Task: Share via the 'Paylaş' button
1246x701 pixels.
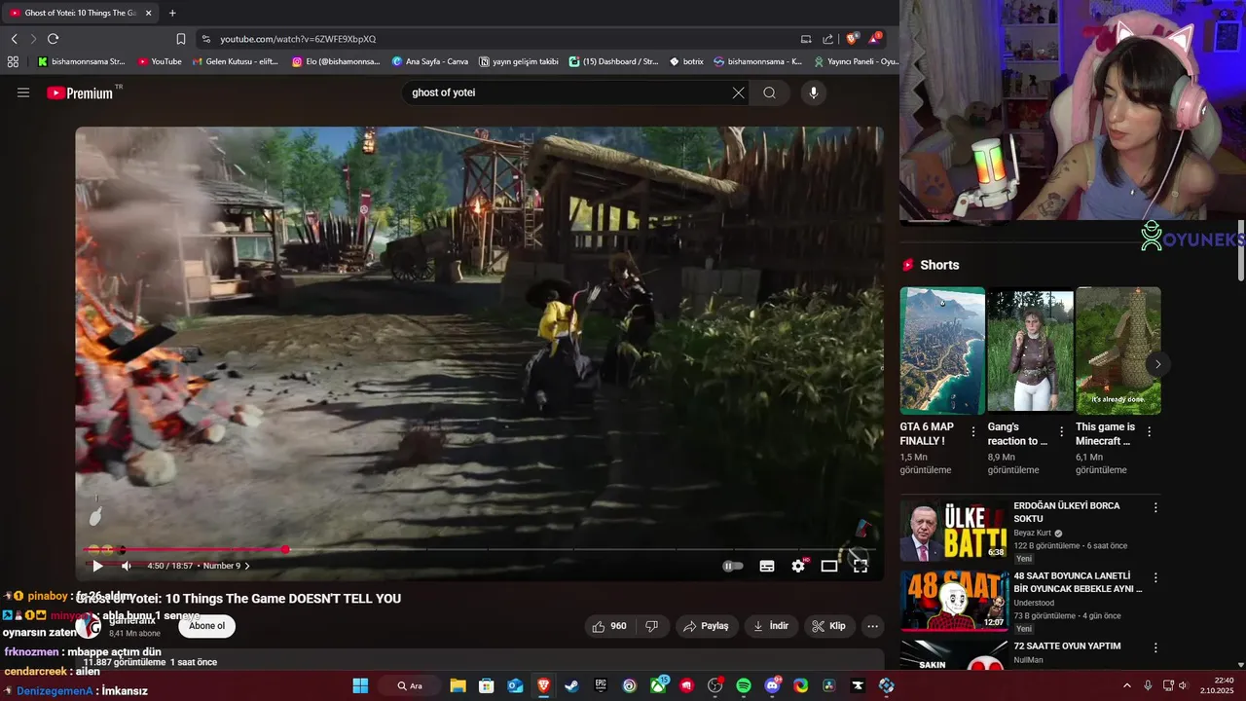Action: tap(706, 626)
